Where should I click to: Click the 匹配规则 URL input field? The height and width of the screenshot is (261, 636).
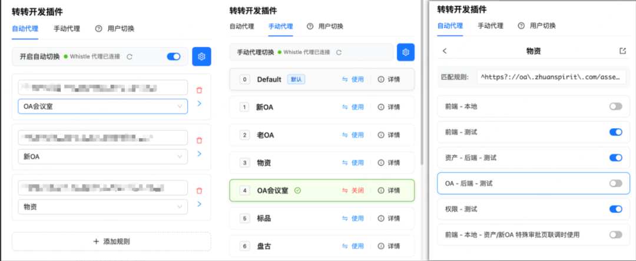pyautogui.click(x=552, y=77)
